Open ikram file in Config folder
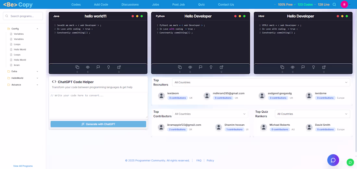This screenshot has width=357, height=169. 17,65
